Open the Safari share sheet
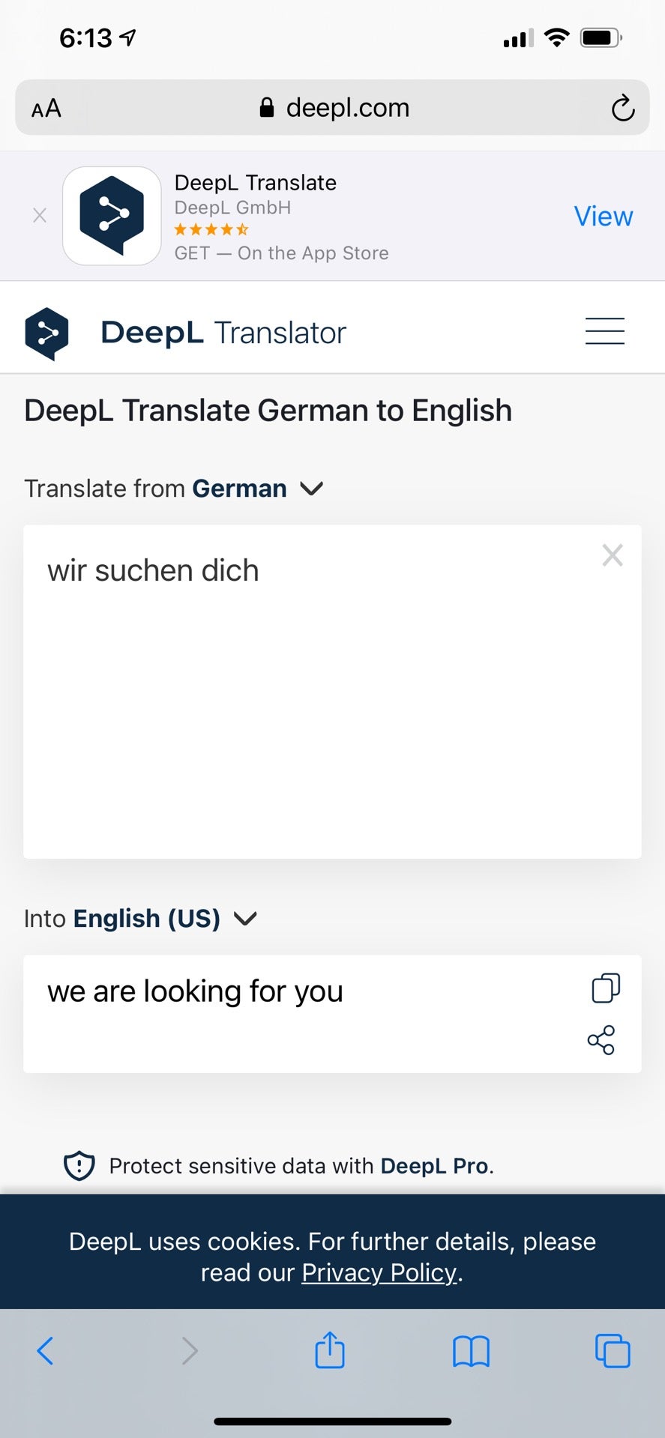 coord(330,1350)
